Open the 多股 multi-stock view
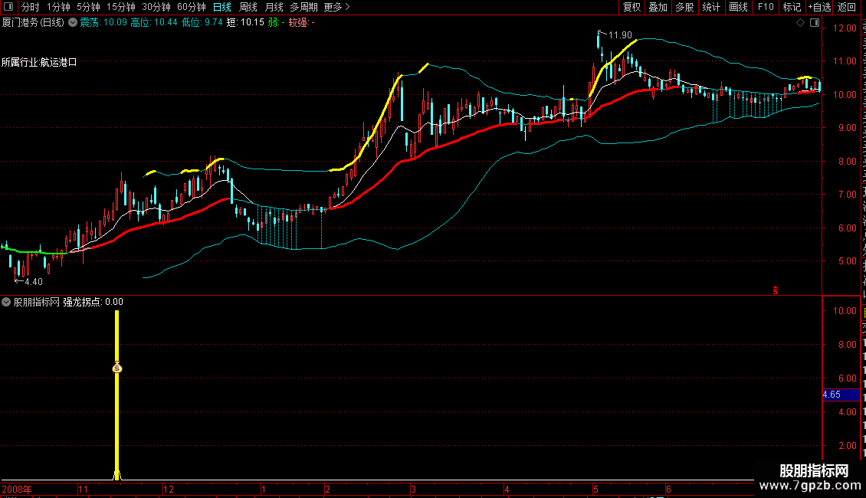Image resolution: width=866 pixels, height=498 pixels. point(684,7)
